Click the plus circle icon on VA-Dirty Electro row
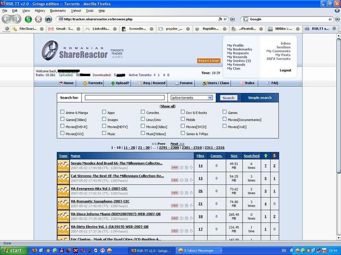 pos(182,231)
